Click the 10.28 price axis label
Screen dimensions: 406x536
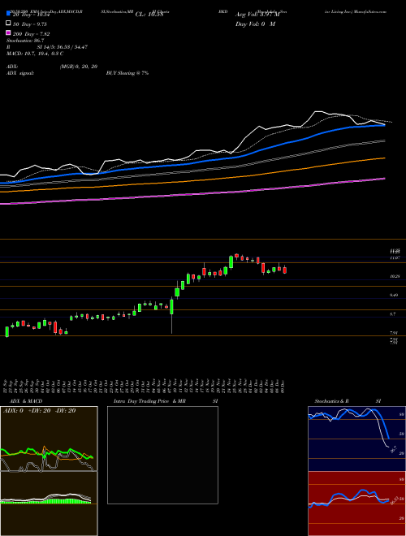click(395, 276)
